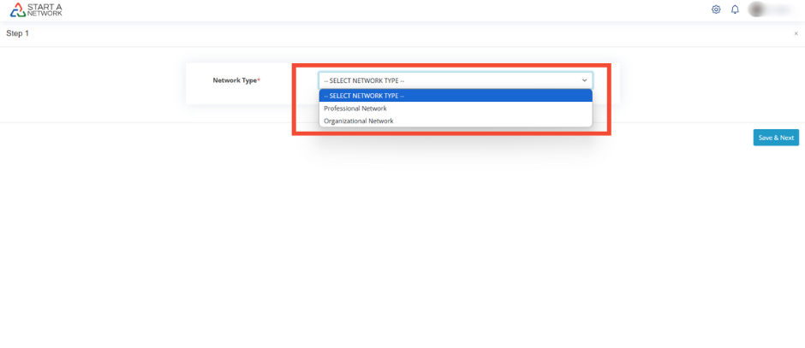Click the red required asterisk

pos(259,80)
